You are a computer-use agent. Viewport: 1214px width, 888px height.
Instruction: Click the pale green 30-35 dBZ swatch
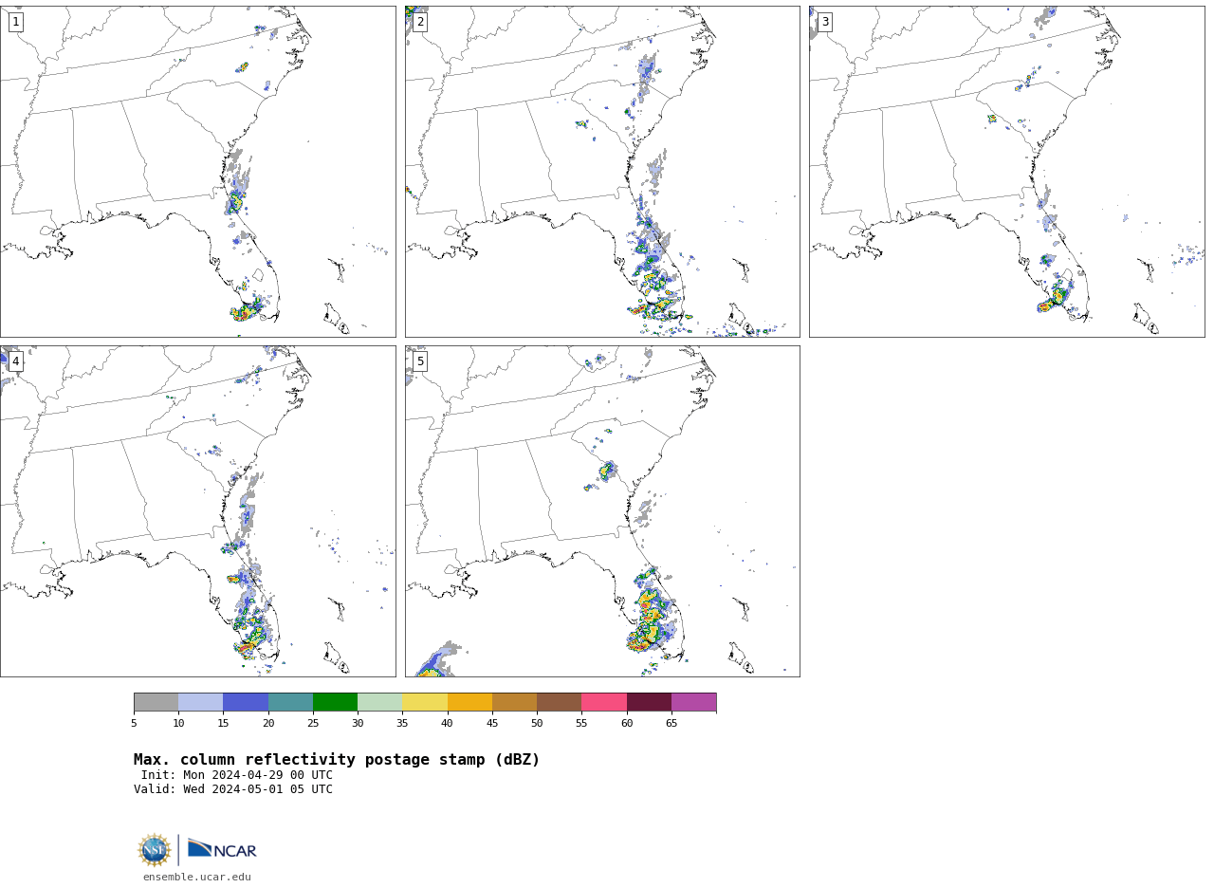(379, 702)
